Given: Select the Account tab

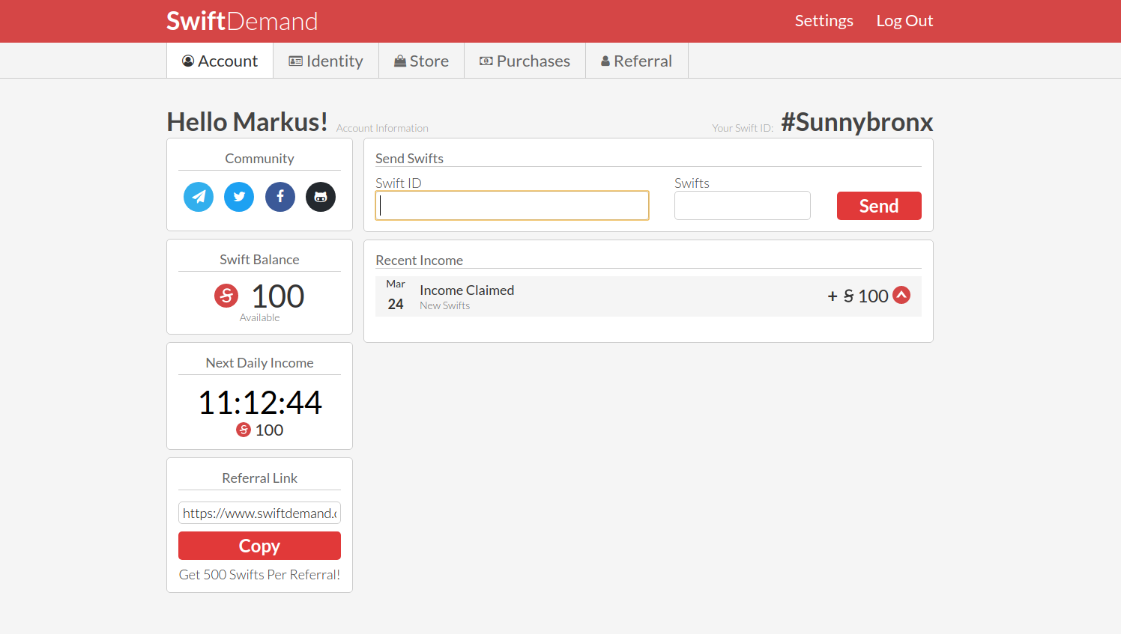Looking at the screenshot, I should point(220,61).
